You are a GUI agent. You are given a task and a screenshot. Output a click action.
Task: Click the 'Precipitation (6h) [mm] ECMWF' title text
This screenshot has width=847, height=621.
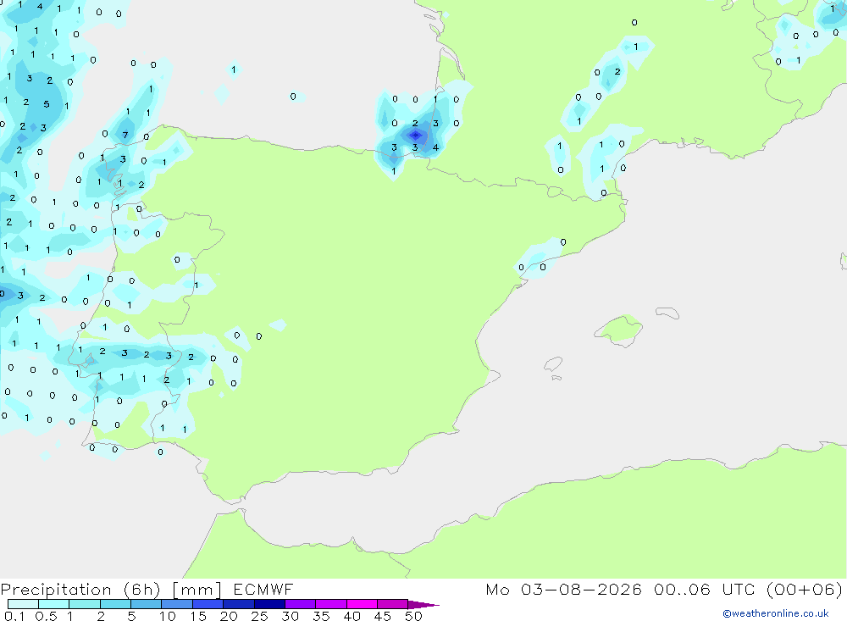[147, 590]
